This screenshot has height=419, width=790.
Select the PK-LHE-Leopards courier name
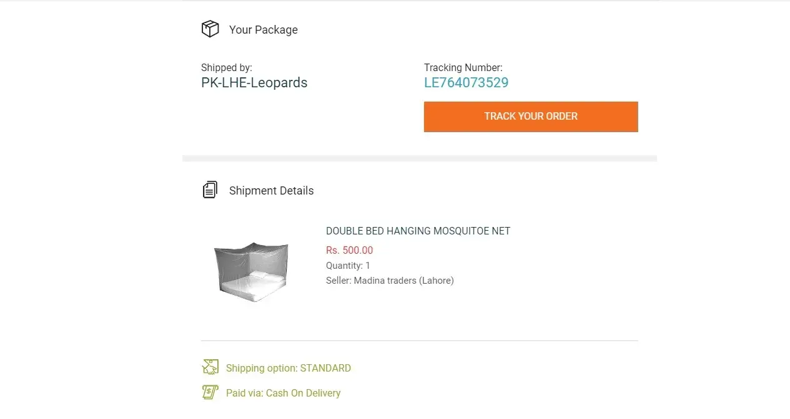point(254,83)
